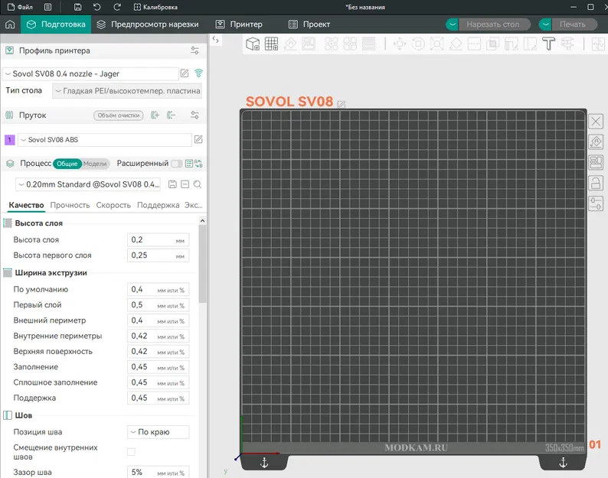The image size is (608, 478).
Task: Open the Assembly view icon
Action: click(598, 44)
